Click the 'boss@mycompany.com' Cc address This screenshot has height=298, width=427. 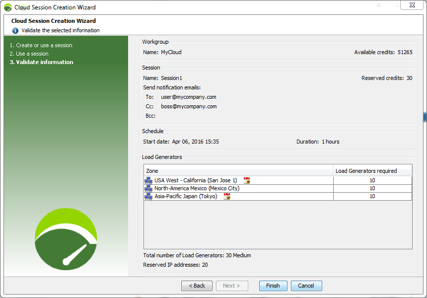[x=189, y=106]
